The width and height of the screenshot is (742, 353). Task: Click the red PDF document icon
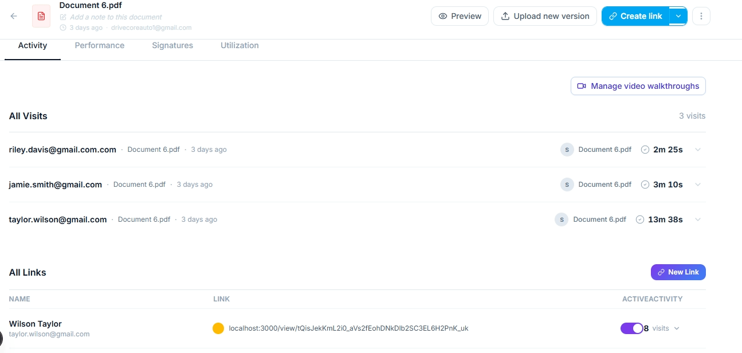(x=41, y=15)
